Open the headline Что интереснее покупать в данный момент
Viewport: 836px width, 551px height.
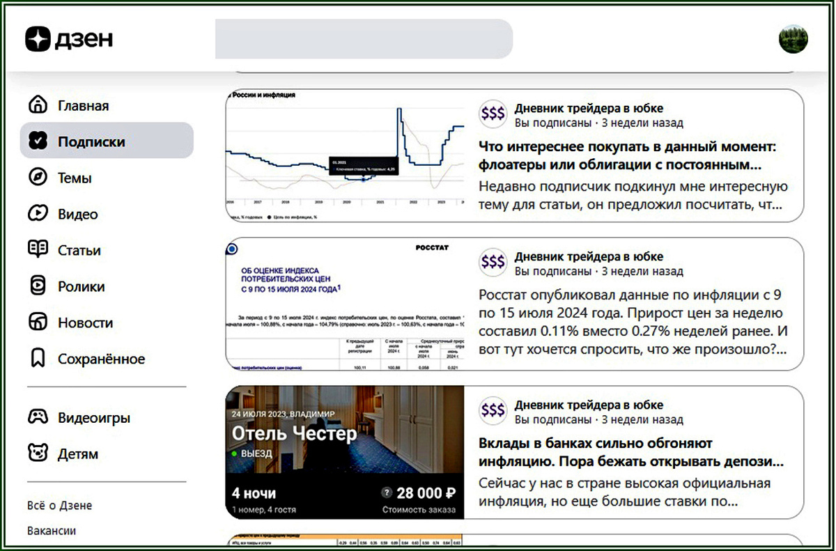628,157
